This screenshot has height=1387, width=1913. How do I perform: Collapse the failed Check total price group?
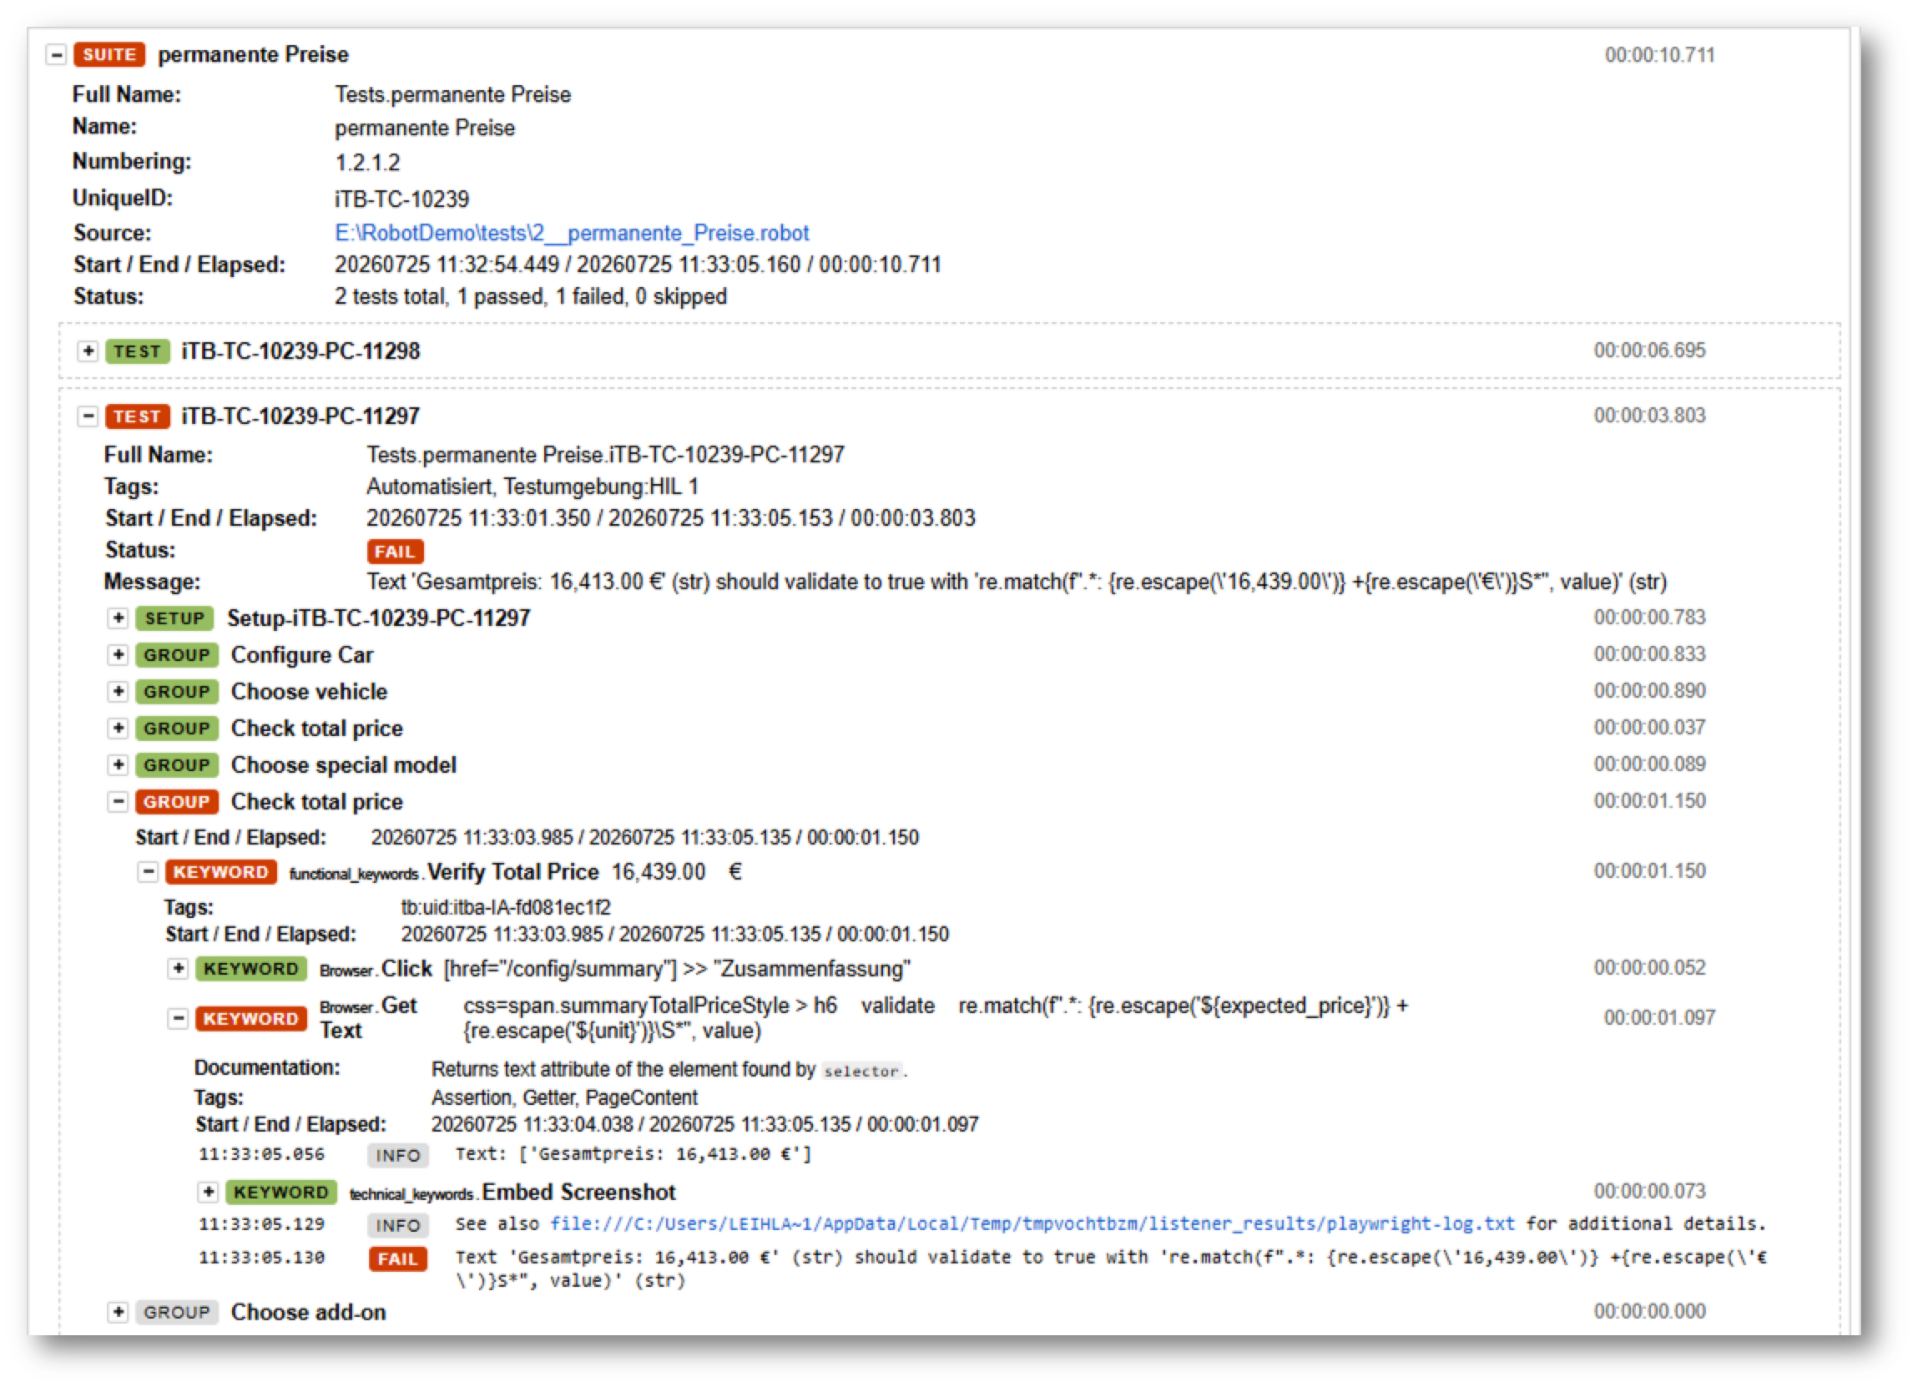[x=118, y=801]
